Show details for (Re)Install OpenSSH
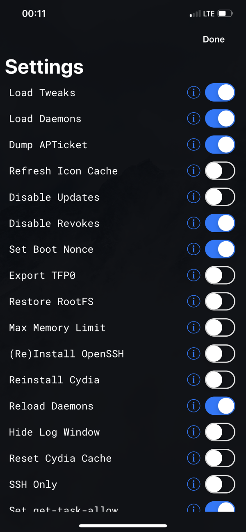The image size is (246, 532). click(x=194, y=353)
